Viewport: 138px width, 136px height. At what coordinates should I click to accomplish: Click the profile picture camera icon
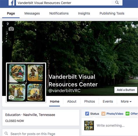(x=11, y=97)
